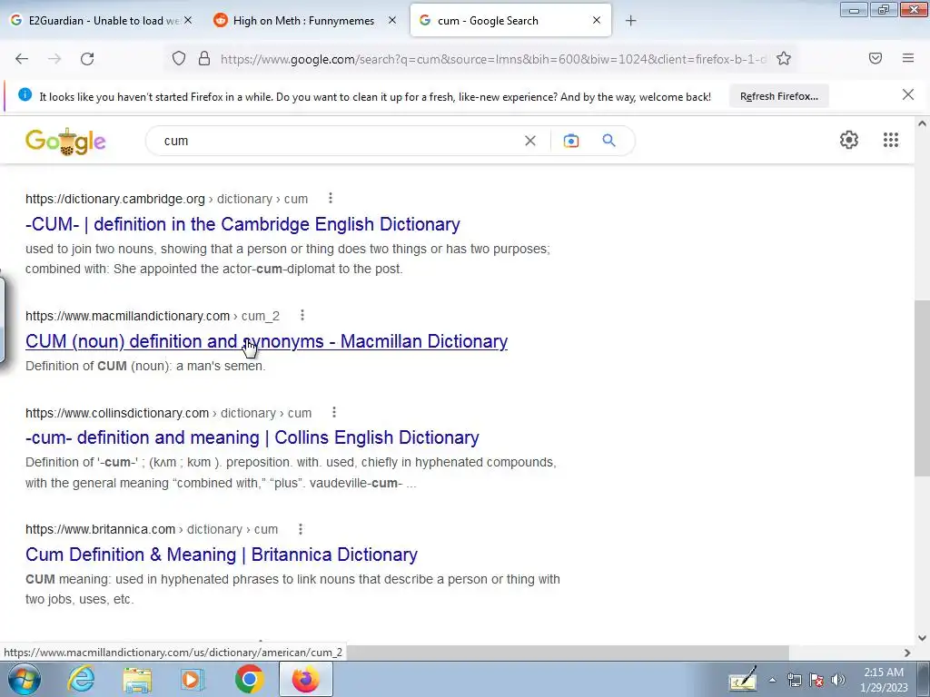Search by image using camera icon
Screen dimensions: 930x697
coord(571,141)
